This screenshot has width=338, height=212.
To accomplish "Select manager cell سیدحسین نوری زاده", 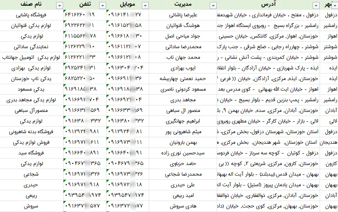I will (x=183, y=153).
